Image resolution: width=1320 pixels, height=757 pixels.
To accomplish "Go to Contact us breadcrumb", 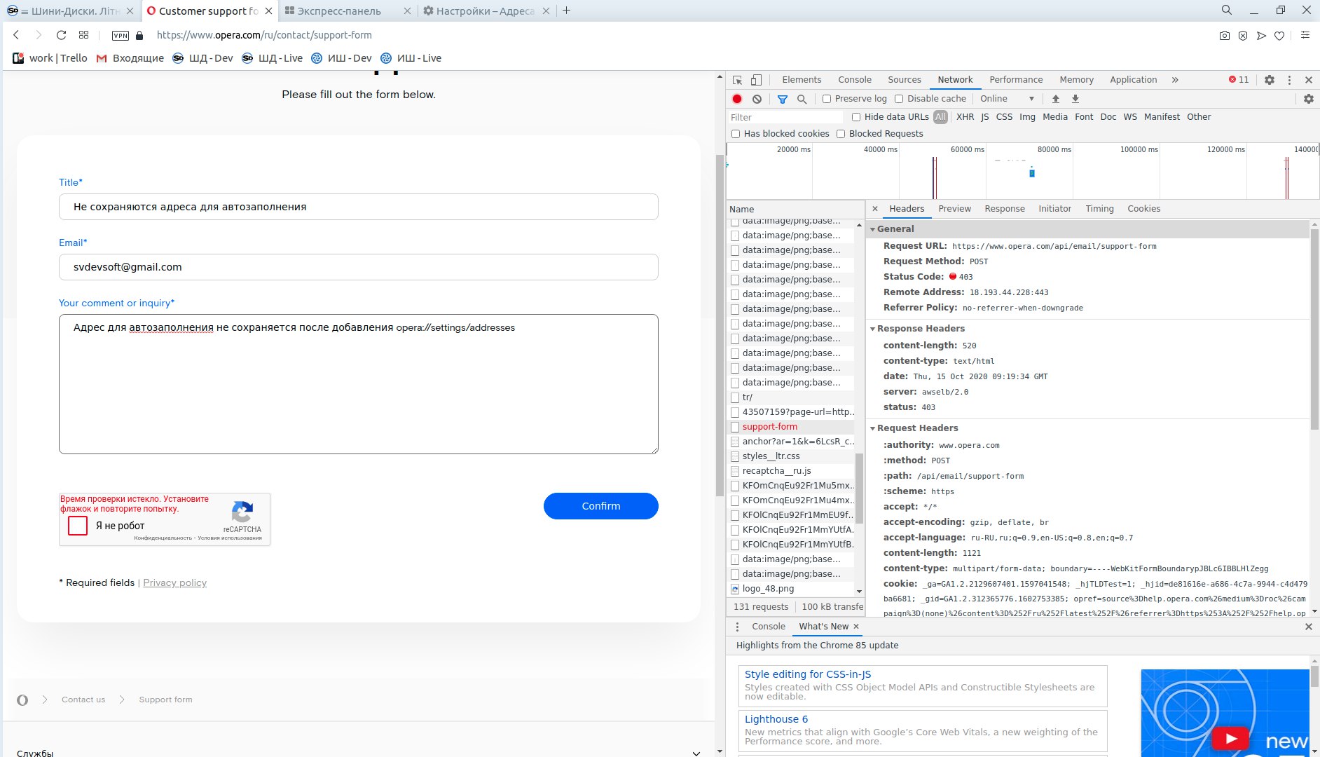I will (x=83, y=700).
